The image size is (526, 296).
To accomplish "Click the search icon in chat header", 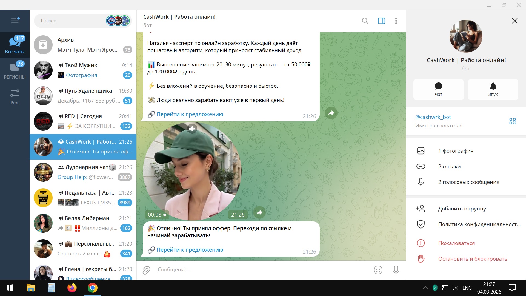I will click(x=365, y=21).
